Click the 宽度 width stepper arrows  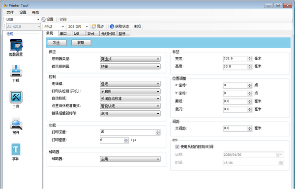pyautogui.click(x=250, y=59)
